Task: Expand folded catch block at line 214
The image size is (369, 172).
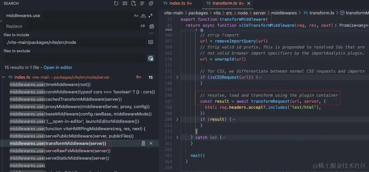Action: 177,138
